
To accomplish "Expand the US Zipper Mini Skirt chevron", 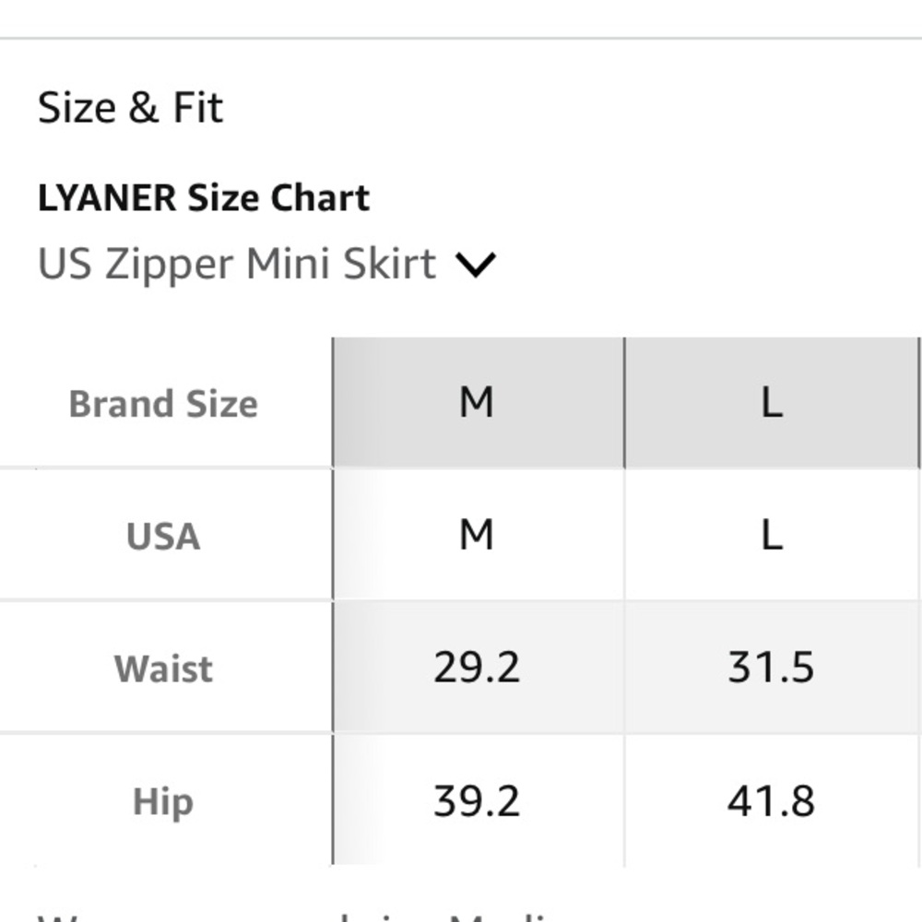I will [476, 264].
